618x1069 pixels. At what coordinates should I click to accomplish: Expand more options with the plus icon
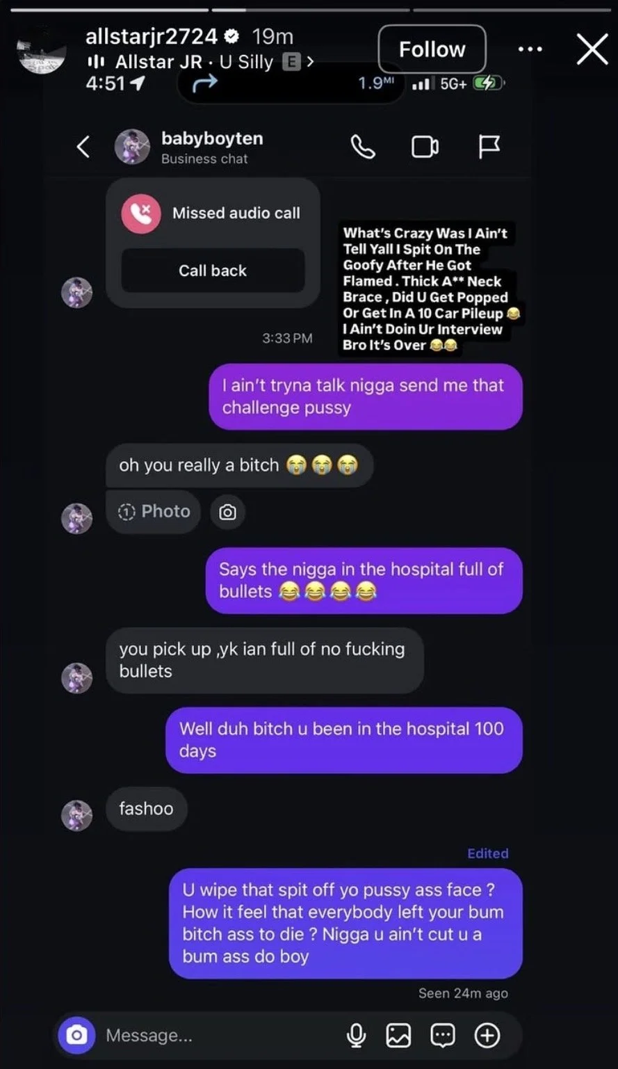[x=487, y=1036]
